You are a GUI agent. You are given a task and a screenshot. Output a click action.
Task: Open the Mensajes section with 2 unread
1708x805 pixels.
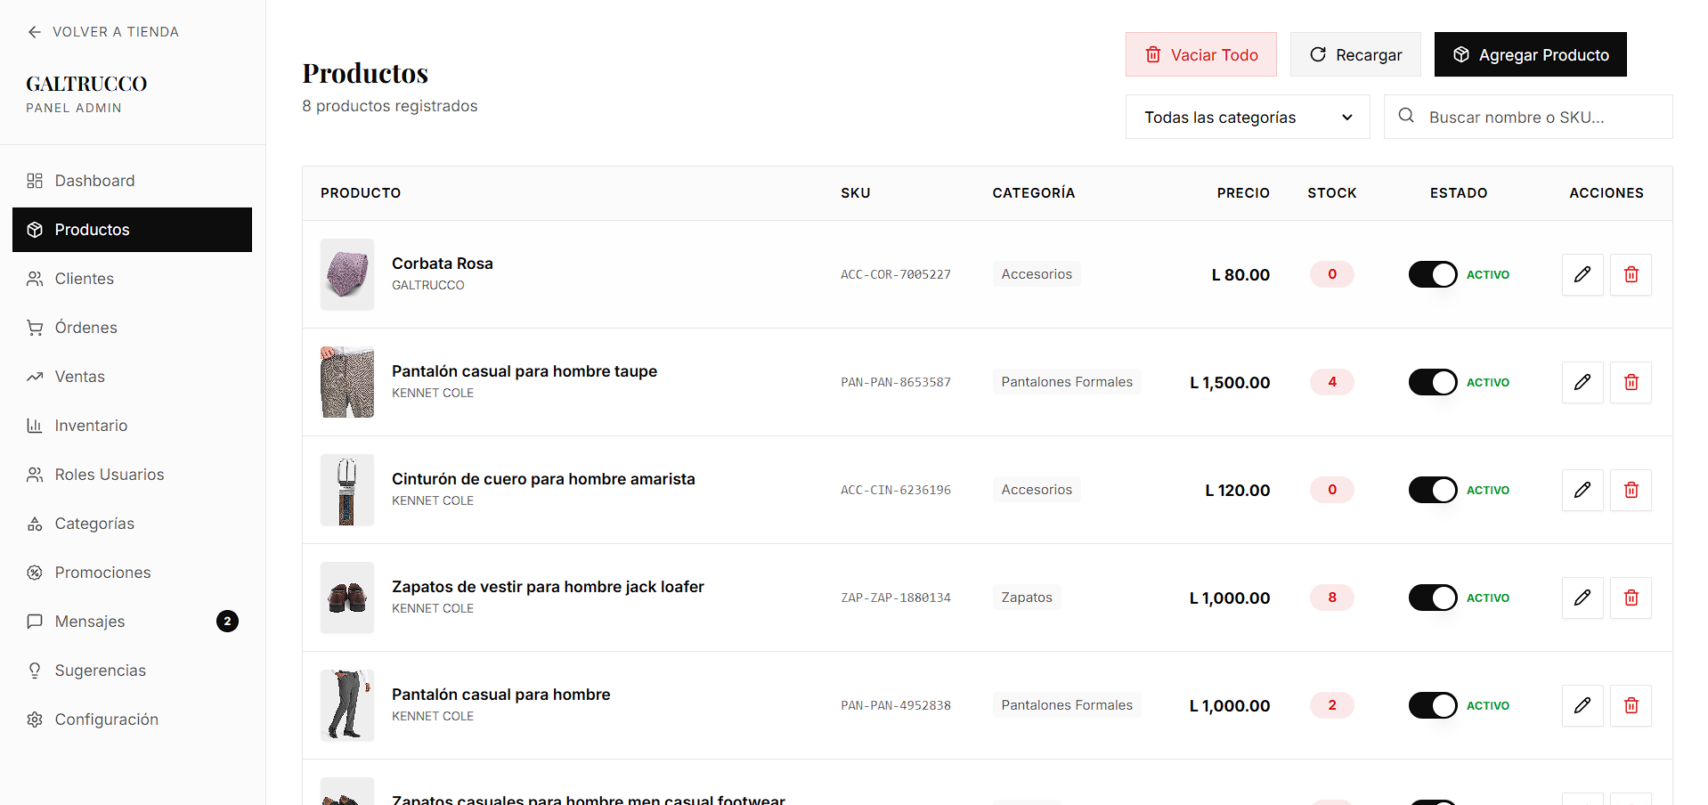[x=90, y=622]
